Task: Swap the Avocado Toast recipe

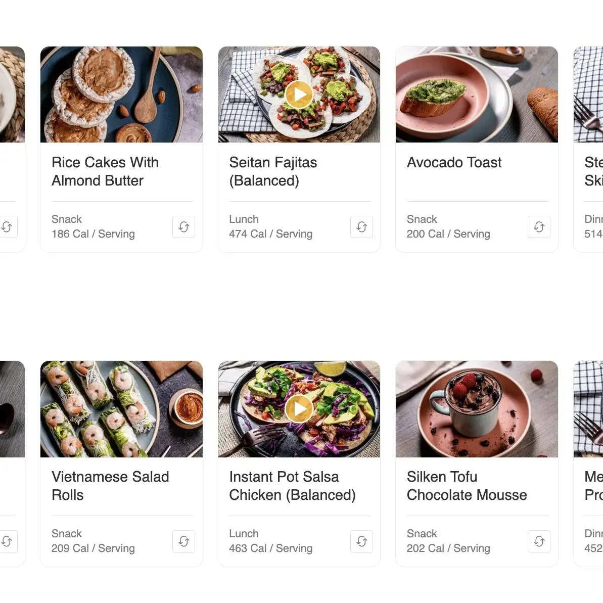Action: [x=539, y=227]
